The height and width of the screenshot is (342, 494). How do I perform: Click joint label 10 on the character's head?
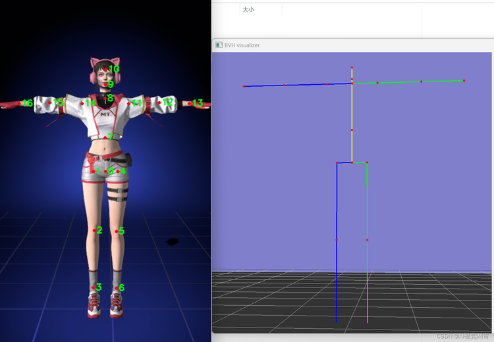coord(114,69)
